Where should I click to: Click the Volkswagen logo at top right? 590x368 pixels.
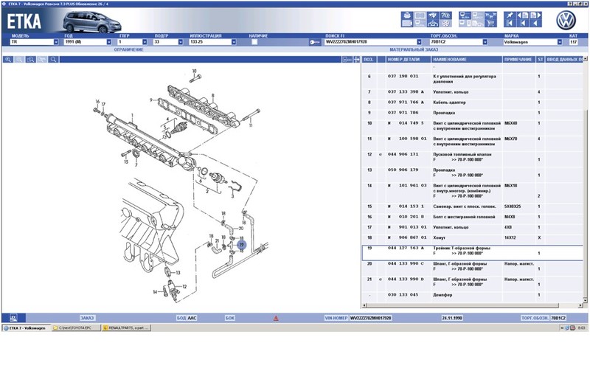click(566, 20)
